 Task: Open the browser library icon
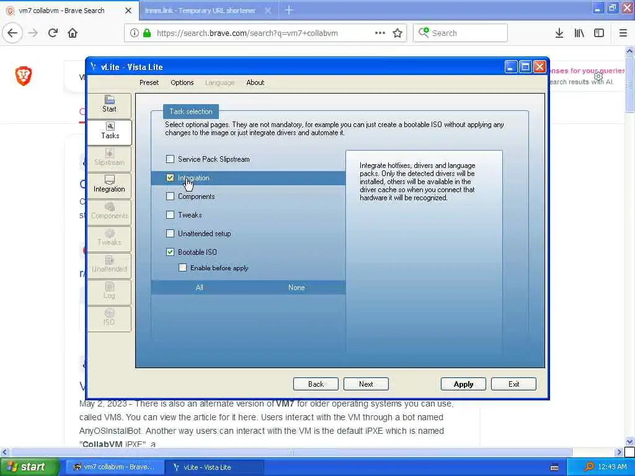point(579,33)
